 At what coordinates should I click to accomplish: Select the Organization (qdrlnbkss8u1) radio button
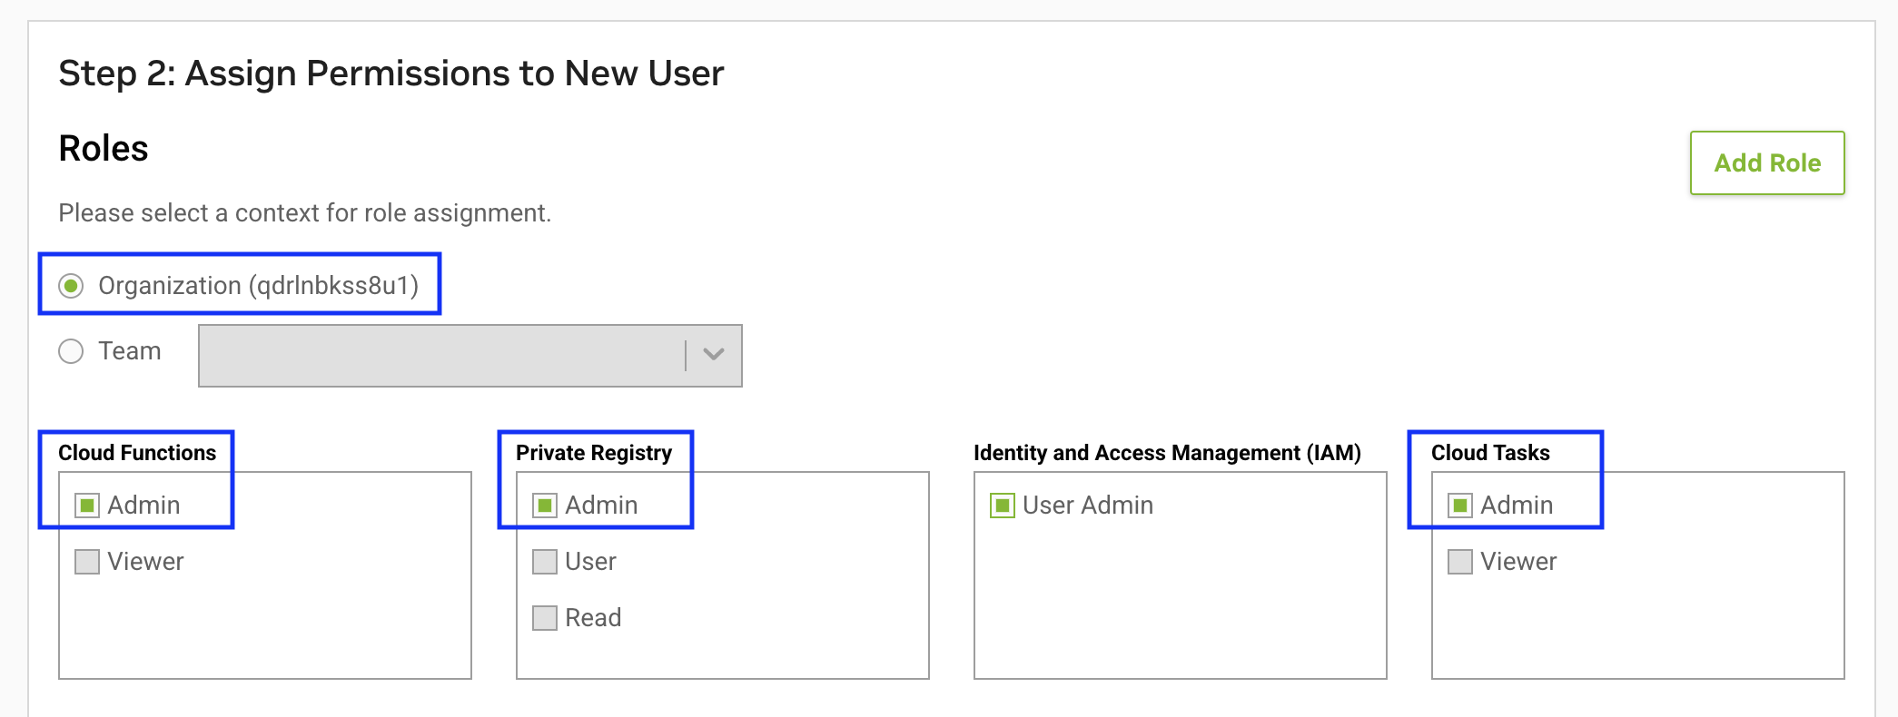point(71,286)
